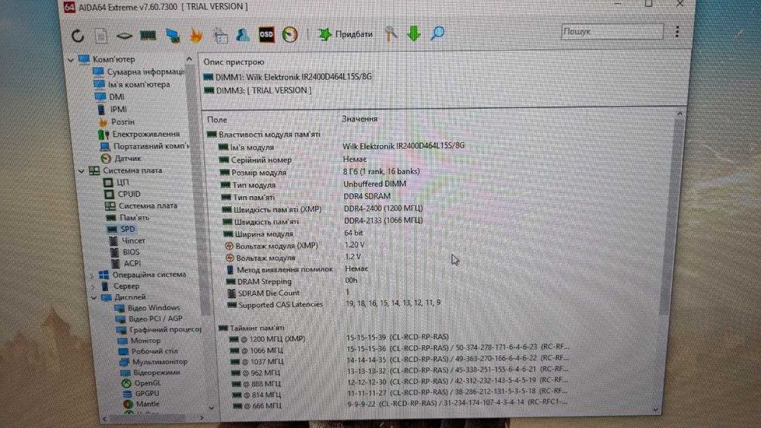Click the magnifier search icon
Image resolution: width=761 pixels, height=428 pixels.
click(x=438, y=33)
